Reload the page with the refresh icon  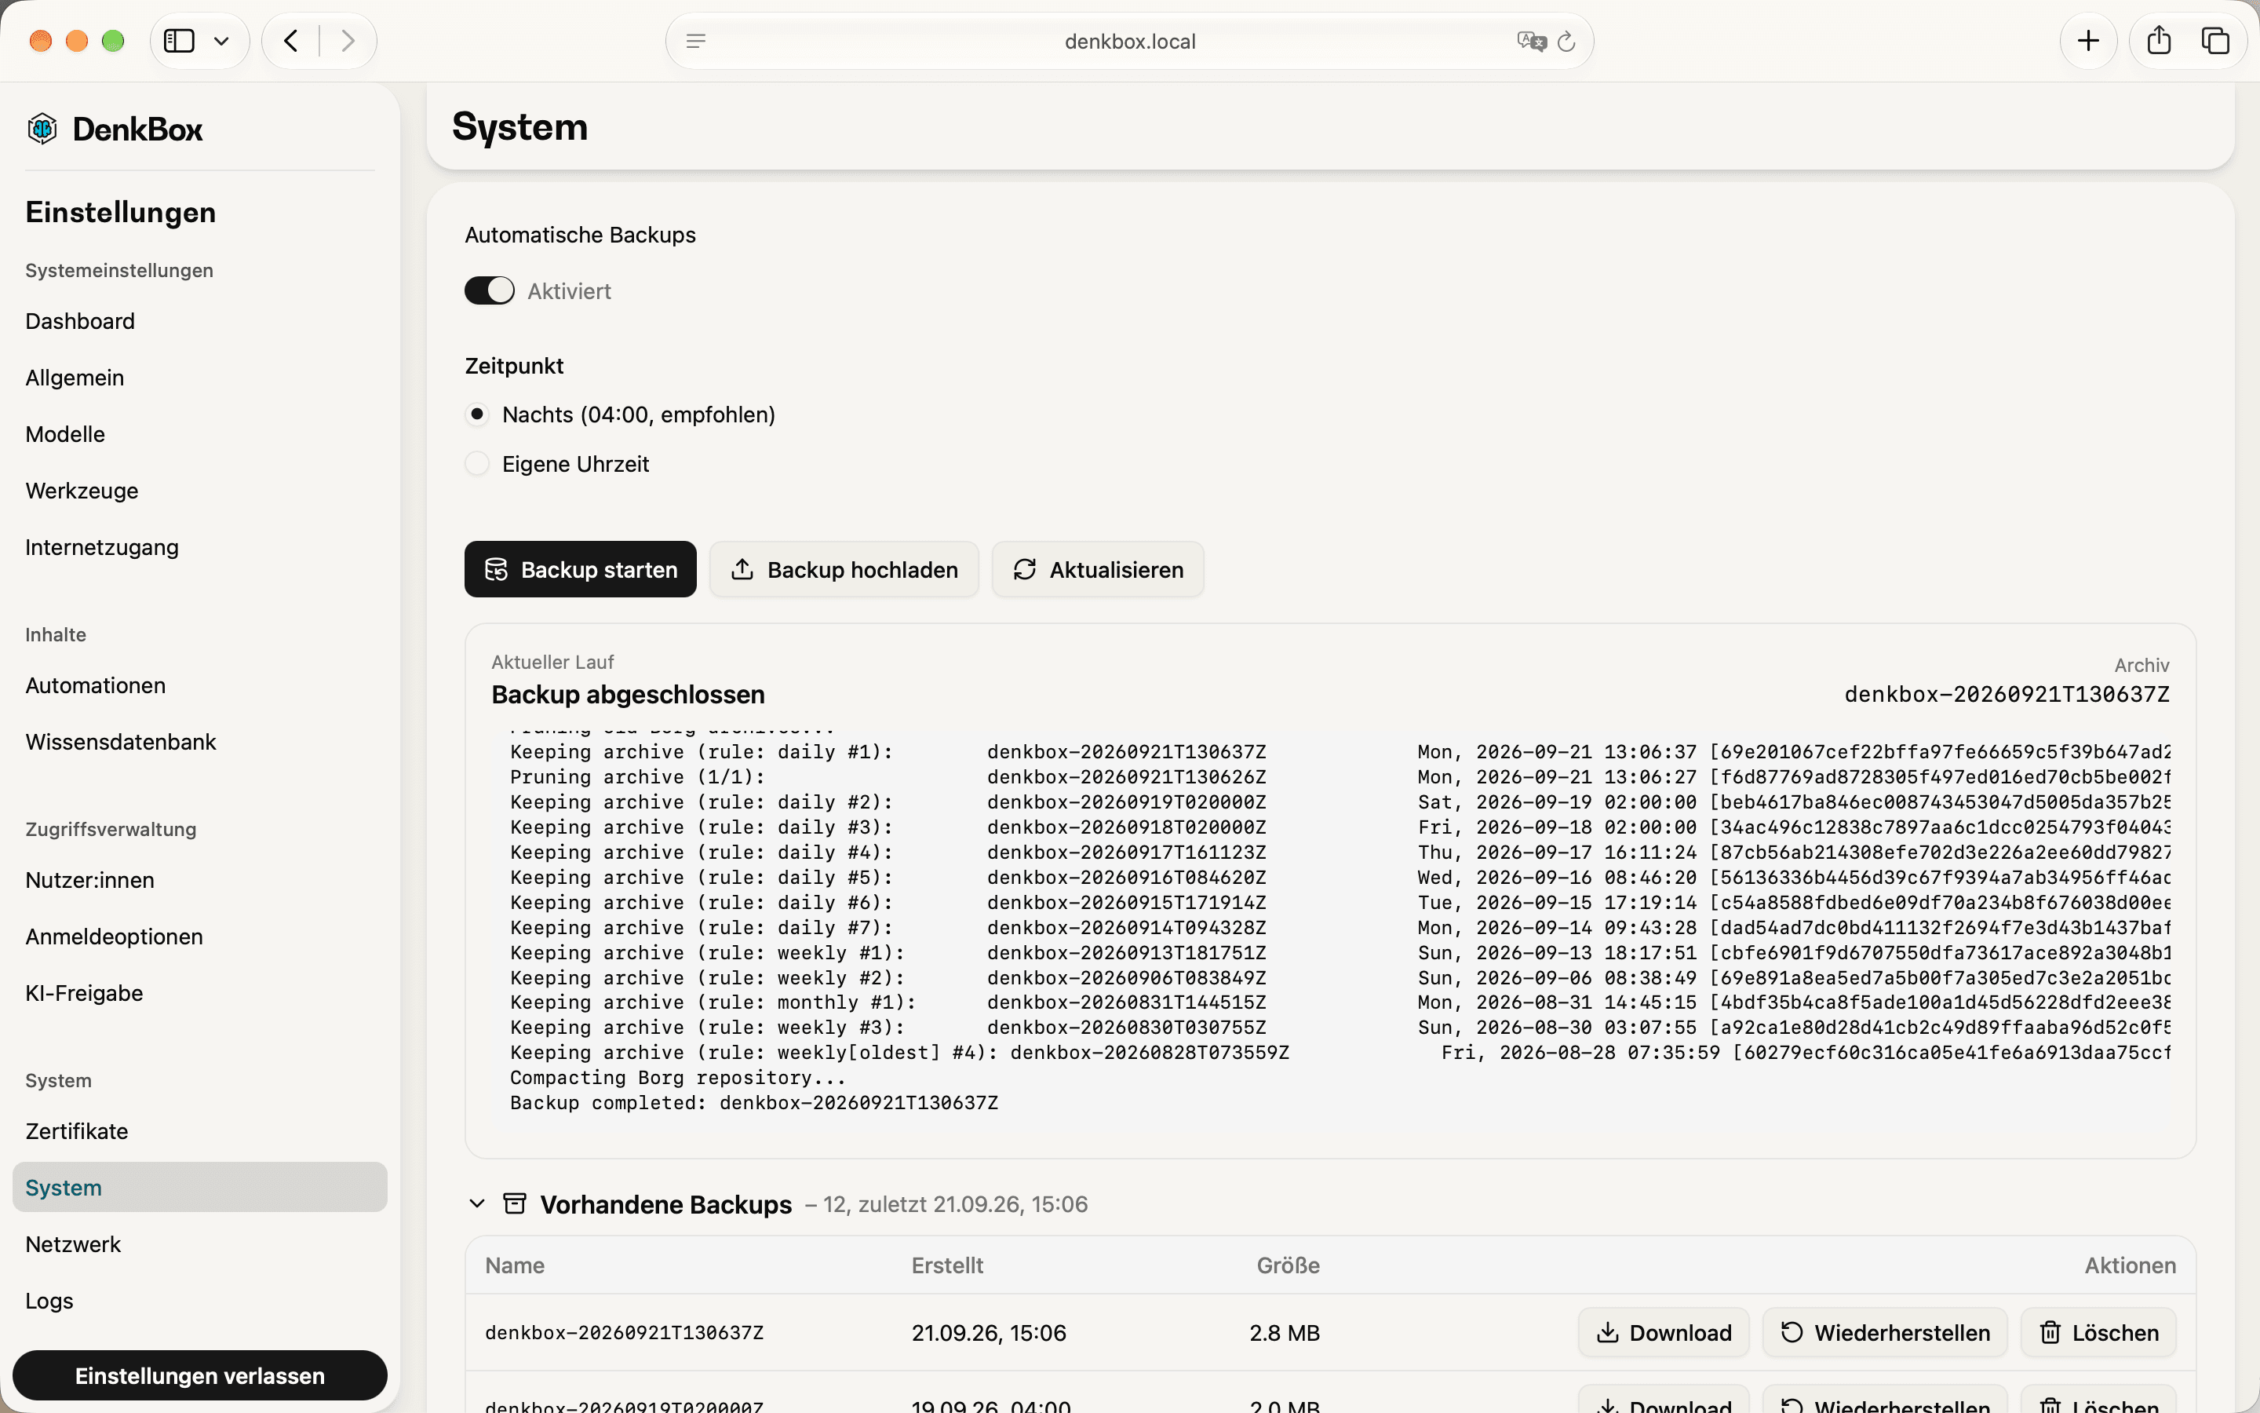[x=1567, y=41]
